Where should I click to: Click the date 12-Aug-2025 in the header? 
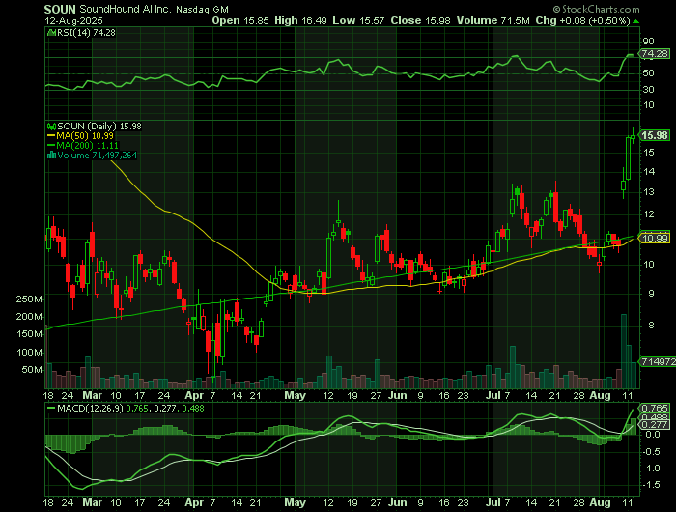pyautogui.click(x=73, y=20)
